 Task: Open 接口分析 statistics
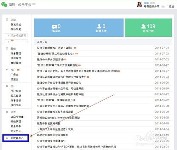coord(16,105)
